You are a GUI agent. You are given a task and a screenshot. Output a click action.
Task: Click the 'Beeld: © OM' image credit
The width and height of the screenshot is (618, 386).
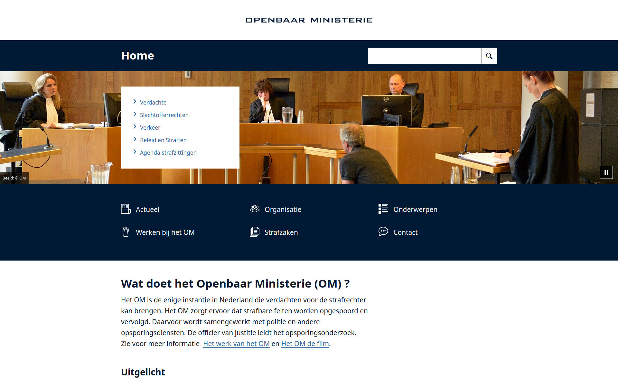coord(14,178)
